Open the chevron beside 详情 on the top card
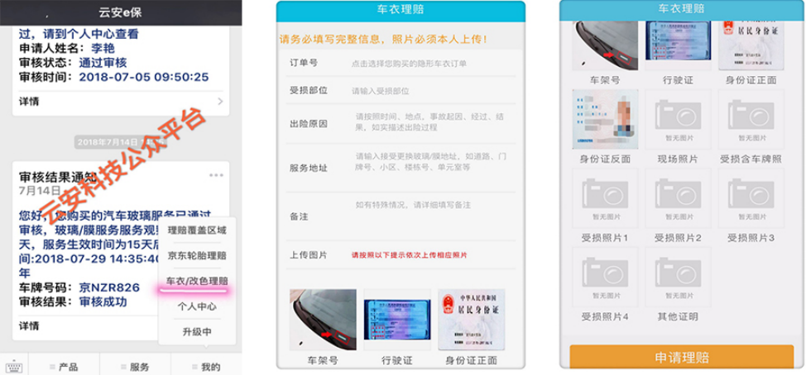Image resolution: width=806 pixels, height=375 pixels. point(220,101)
